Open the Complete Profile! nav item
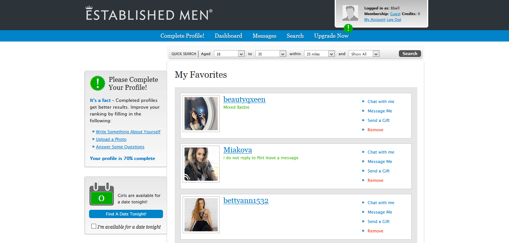The image size is (509, 243). [182, 36]
